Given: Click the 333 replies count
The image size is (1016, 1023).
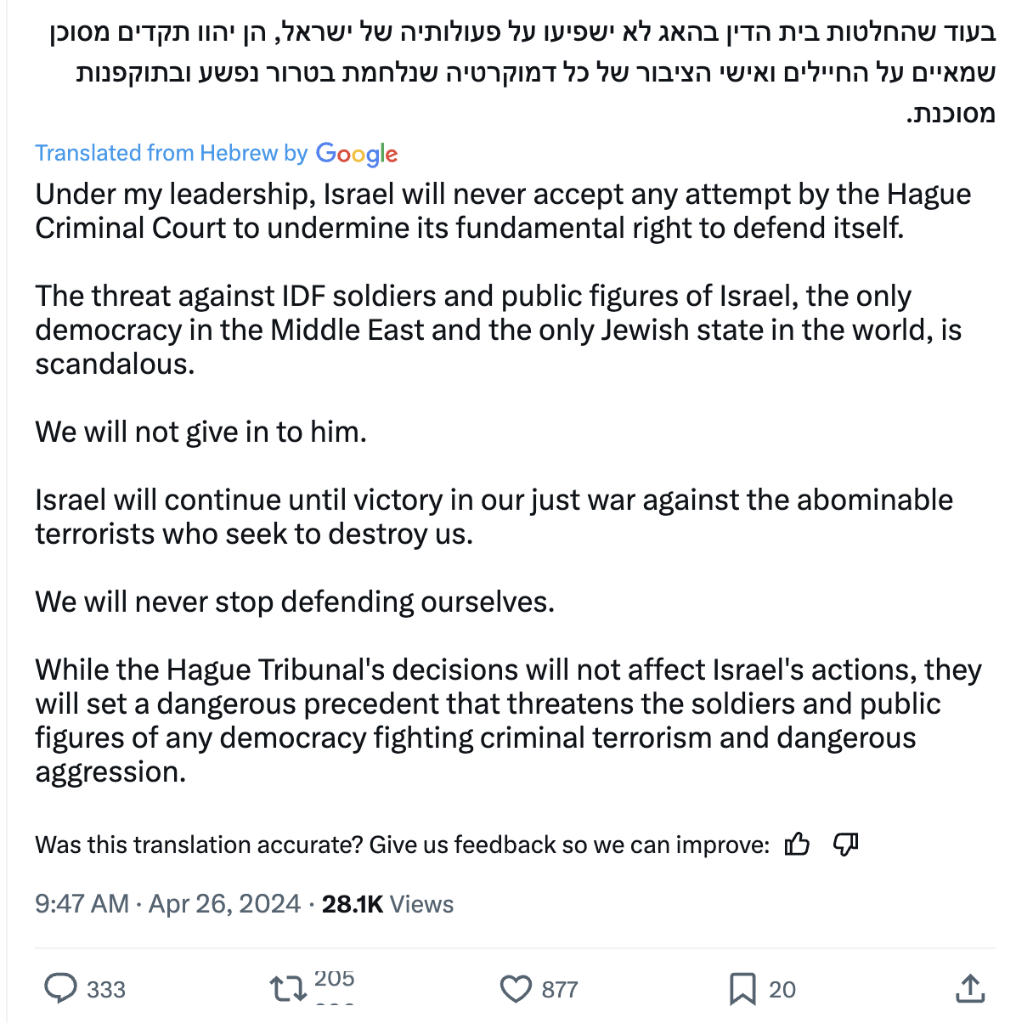Looking at the screenshot, I should (106, 989).
